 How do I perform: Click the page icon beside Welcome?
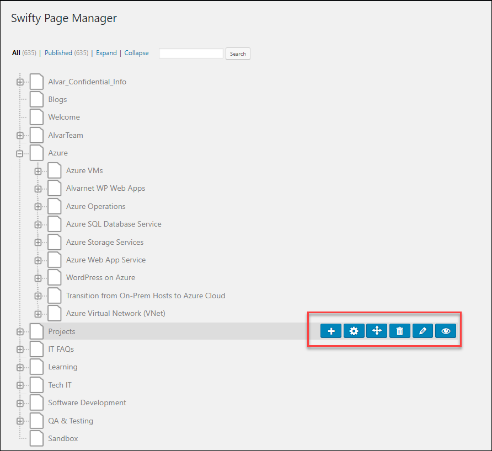tap(37, 117)
